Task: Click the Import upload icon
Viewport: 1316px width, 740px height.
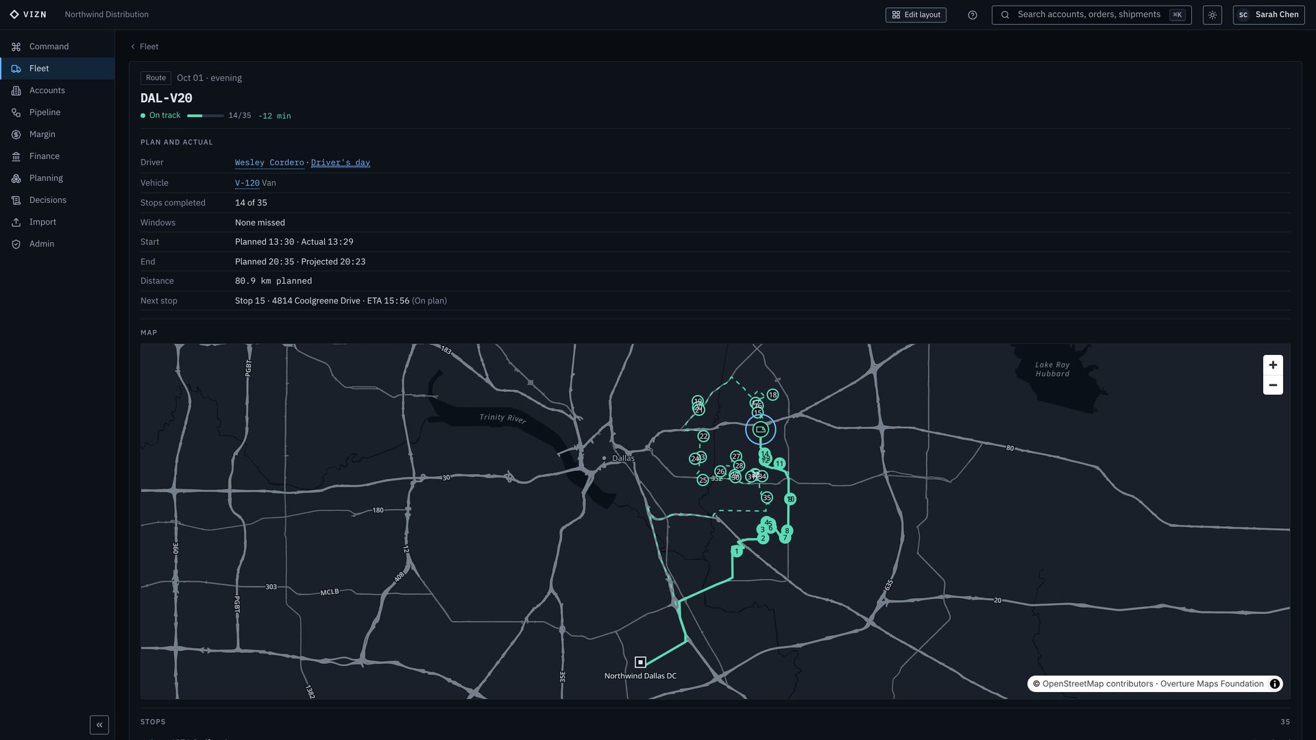Action: pyautogui.click(x=16, y=222)
